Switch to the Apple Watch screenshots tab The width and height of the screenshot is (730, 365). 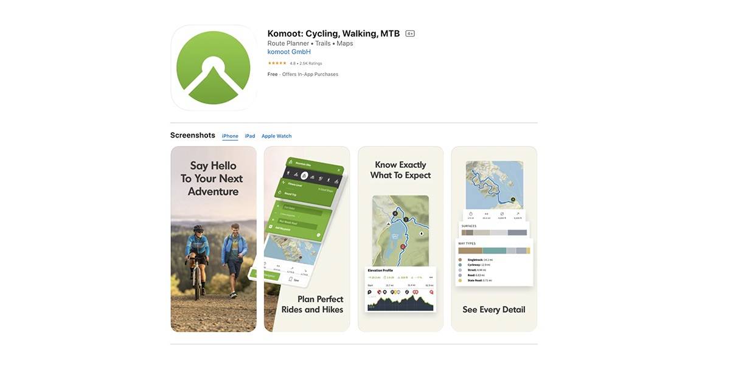click(277, 136)
